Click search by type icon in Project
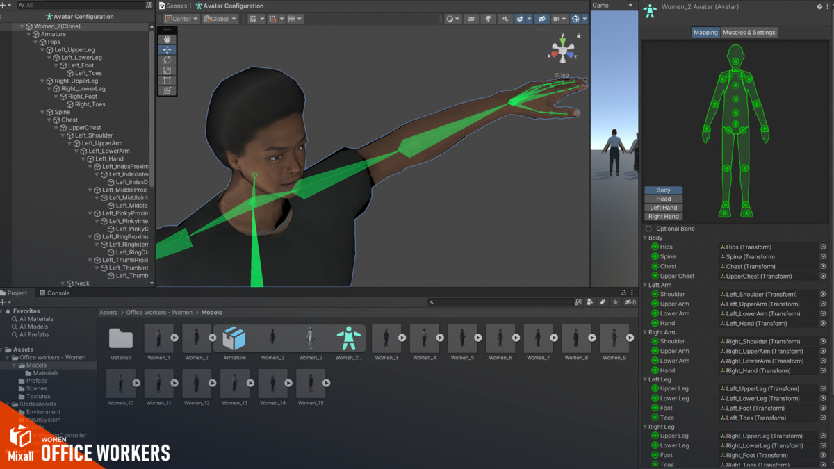 (590, 302)
